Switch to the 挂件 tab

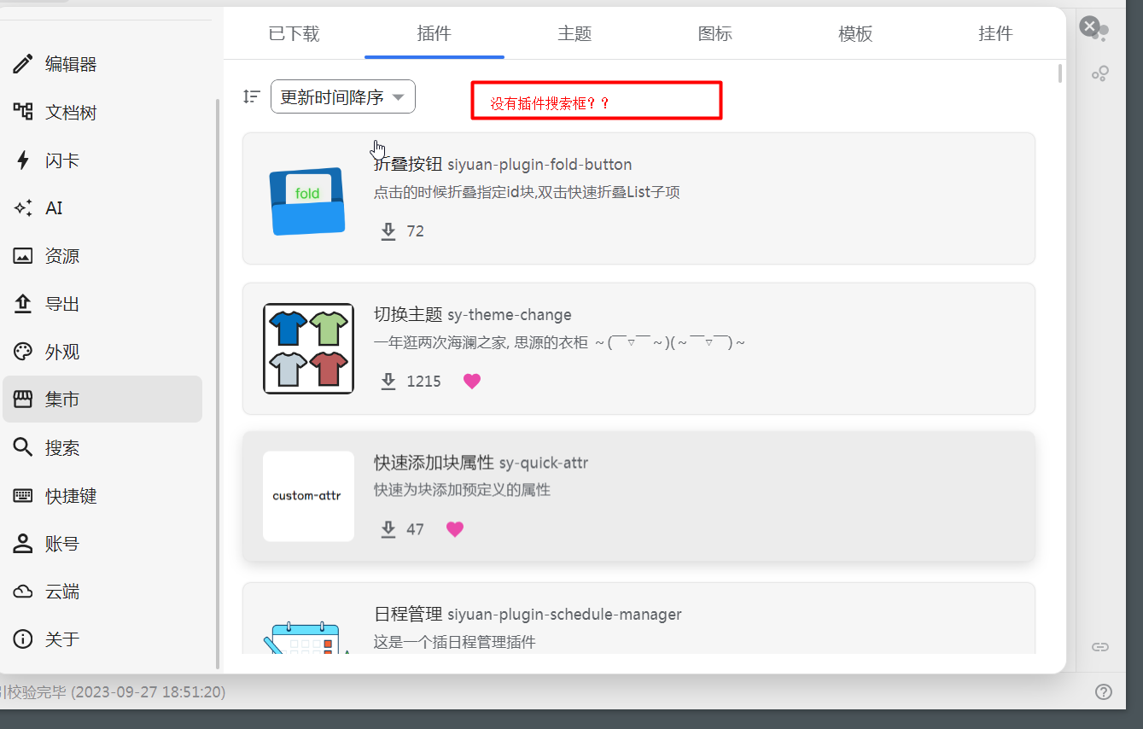point(995,33)
